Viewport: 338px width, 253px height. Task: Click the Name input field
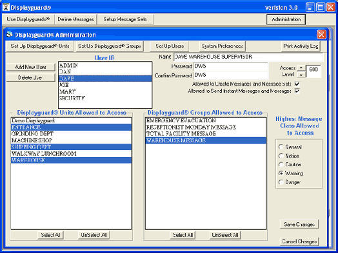pyautogui.click(x=248, y=57)
